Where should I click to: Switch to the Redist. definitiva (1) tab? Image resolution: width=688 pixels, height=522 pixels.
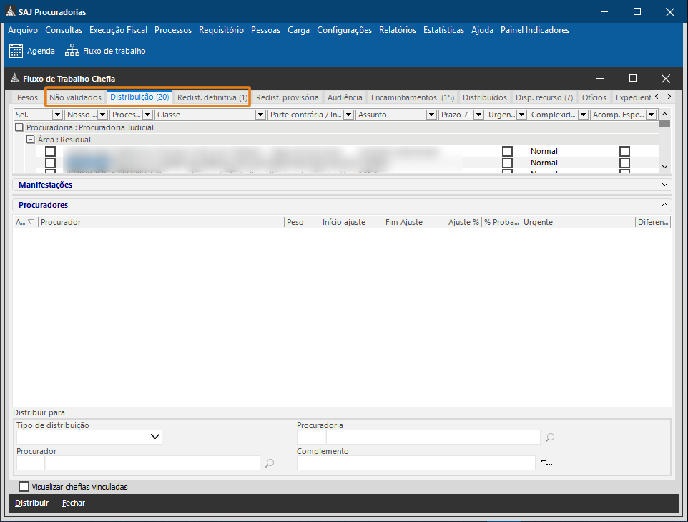[212, 97]
